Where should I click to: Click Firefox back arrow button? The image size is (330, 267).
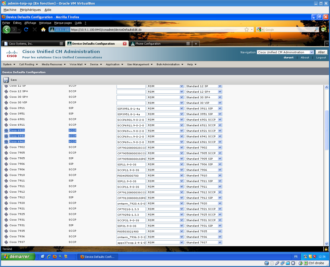click(x=7, y=30)
